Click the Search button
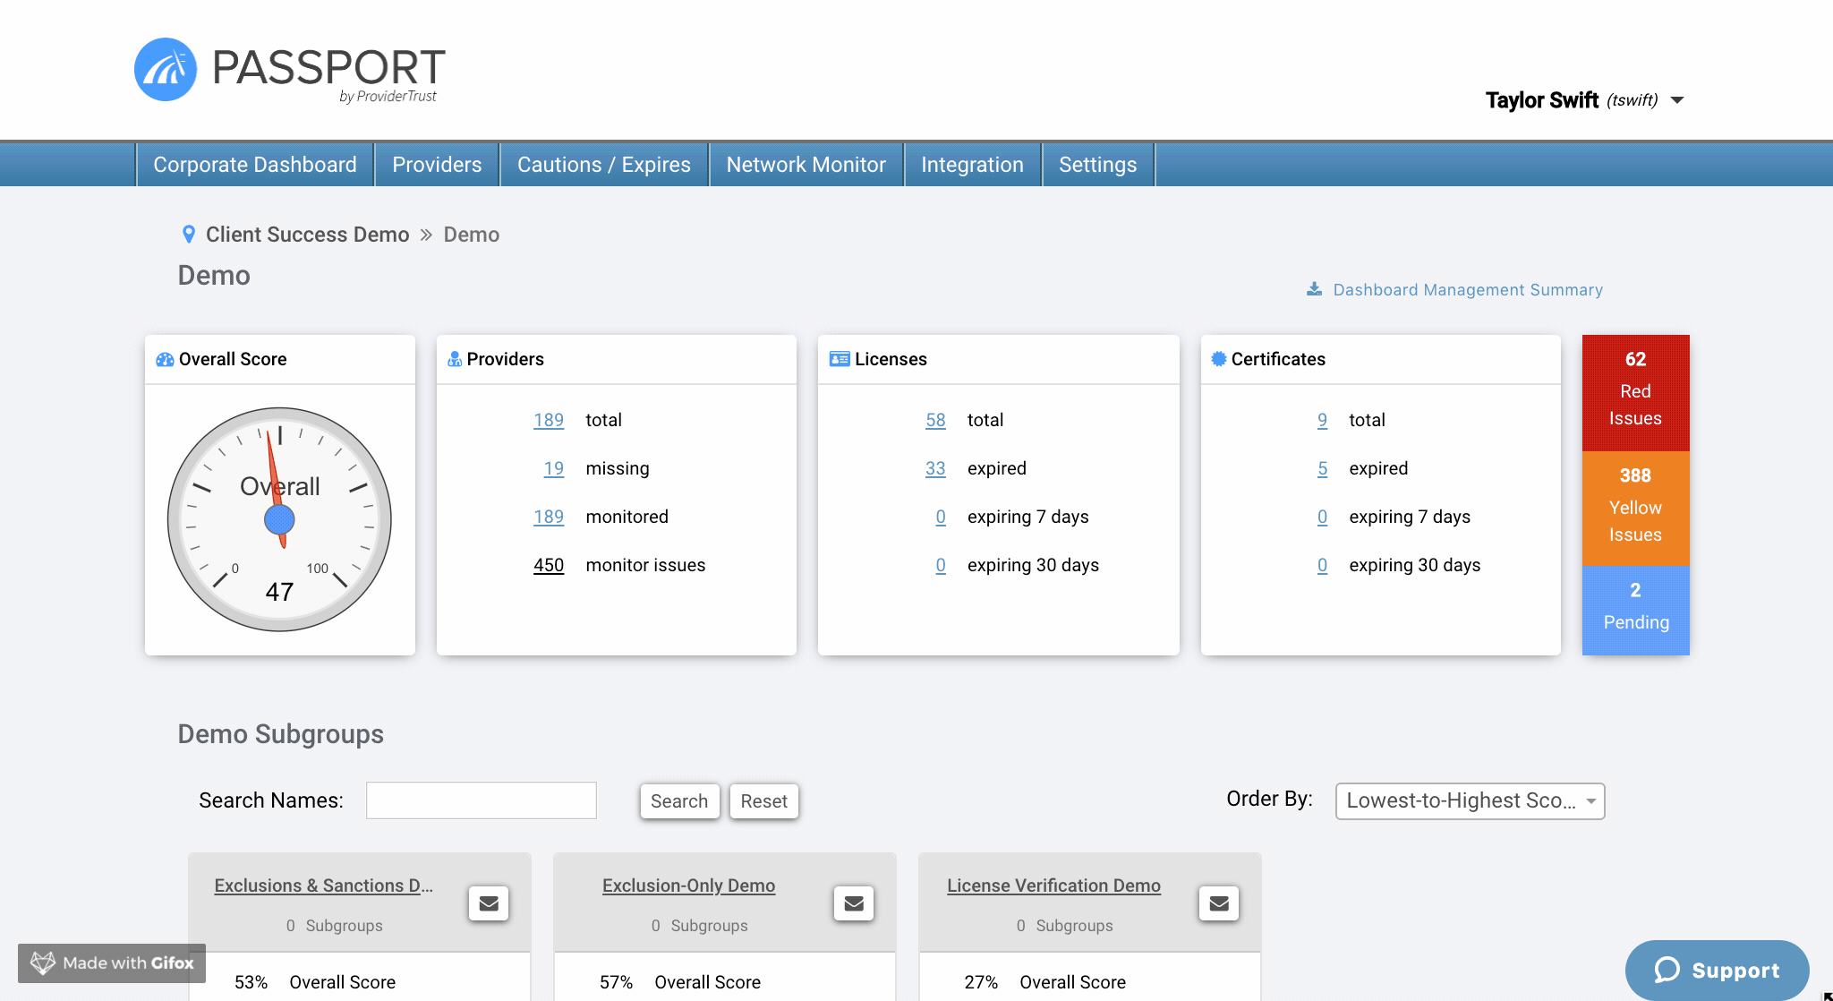The image size is (1833, 1001). click(x=679, y=801)
